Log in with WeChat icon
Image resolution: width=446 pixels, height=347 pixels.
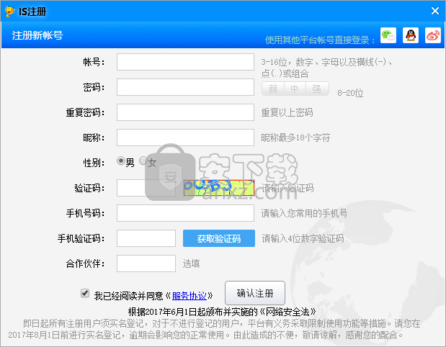pos(388,35)
